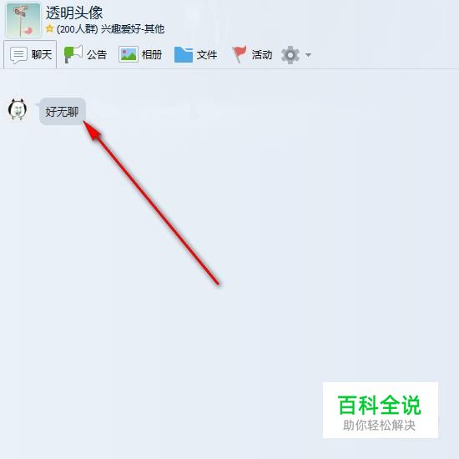Expand the dropdown arrow next to the gear
Screen dimensions: 459x459
tap(308, 55)
